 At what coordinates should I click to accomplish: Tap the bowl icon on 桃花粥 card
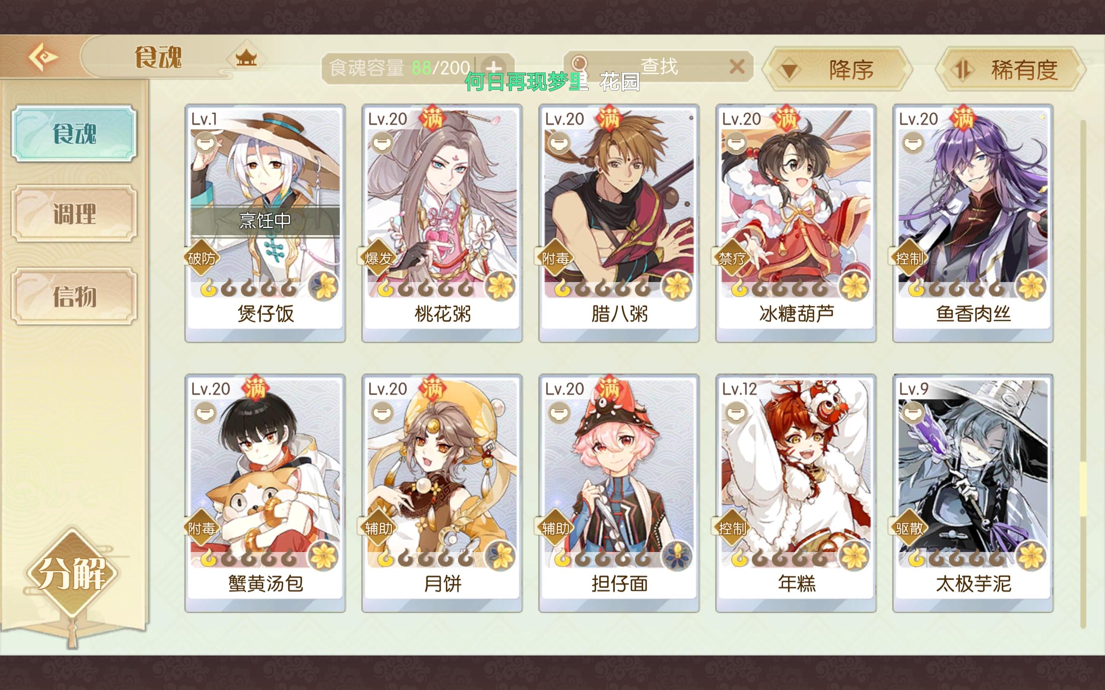point(382,143)
